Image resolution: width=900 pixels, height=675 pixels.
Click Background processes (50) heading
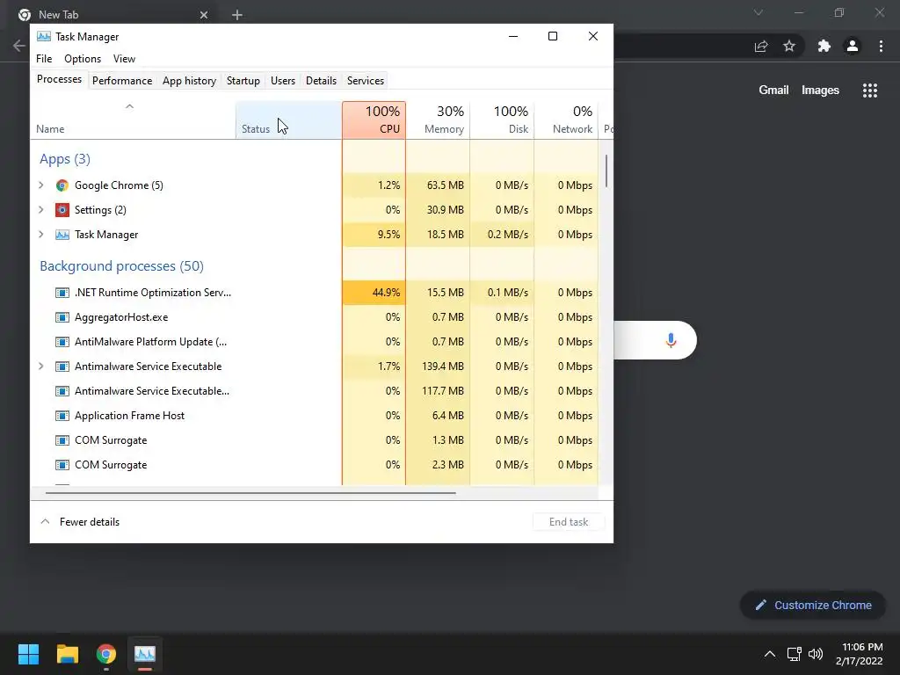pyautogui.click(x=121, y=266)
